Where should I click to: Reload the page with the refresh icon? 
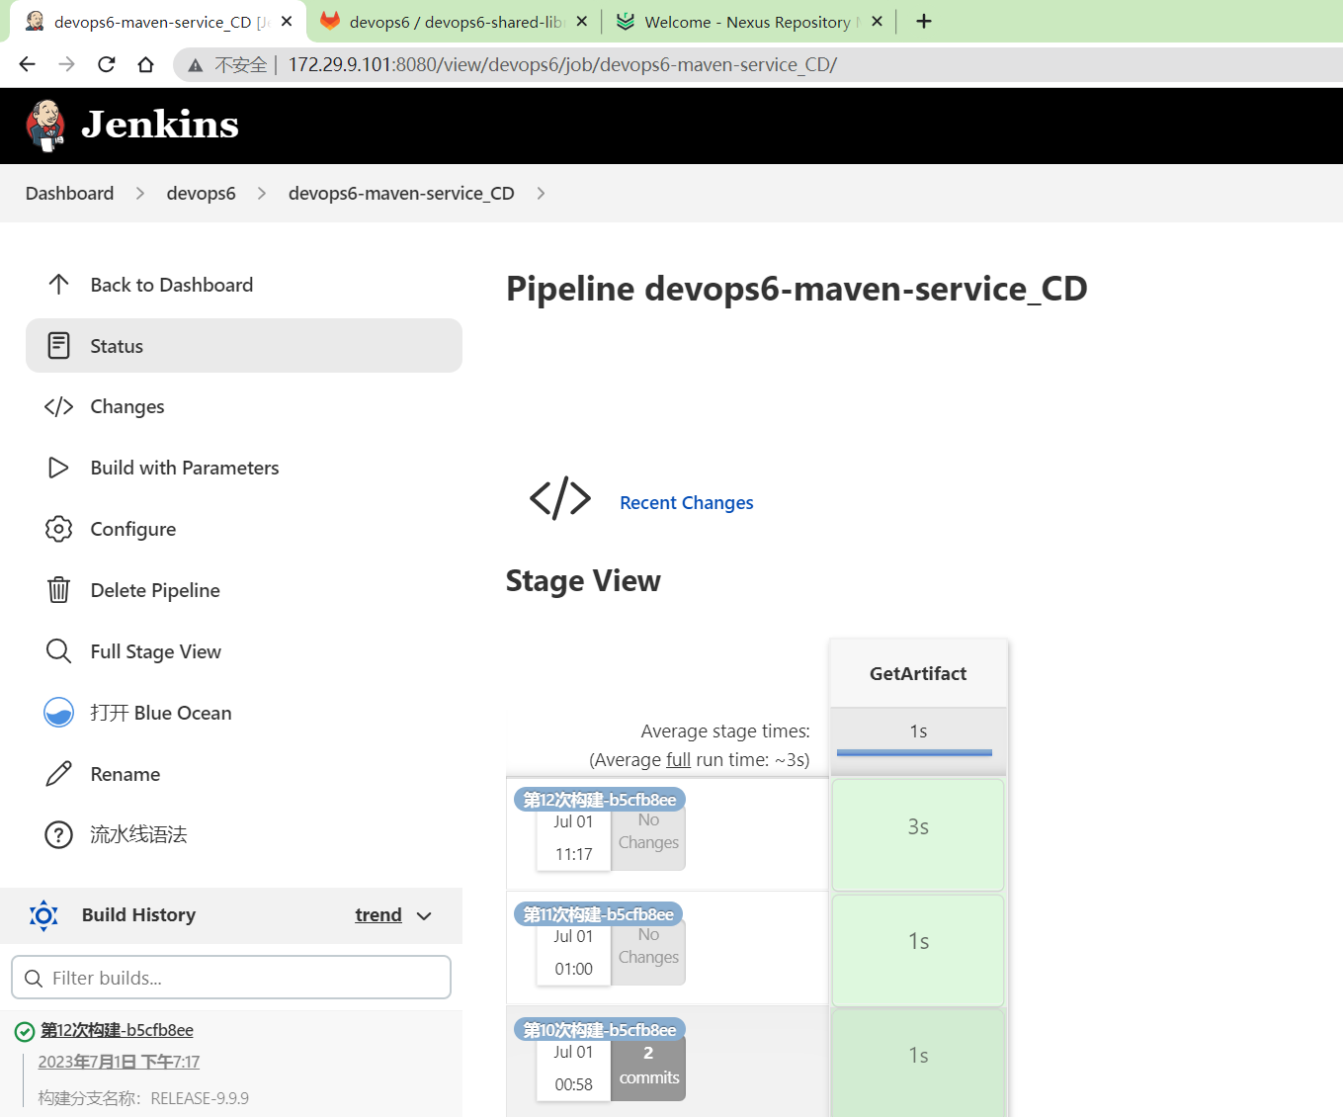[x=107, y=64]
